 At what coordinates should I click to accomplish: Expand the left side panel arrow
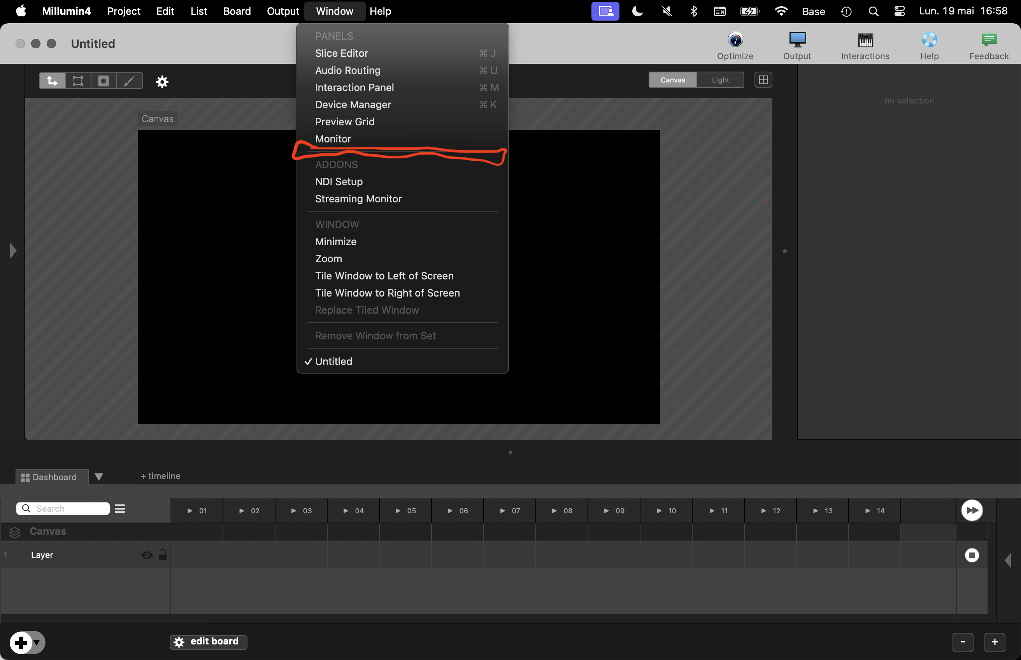(13, 251)
